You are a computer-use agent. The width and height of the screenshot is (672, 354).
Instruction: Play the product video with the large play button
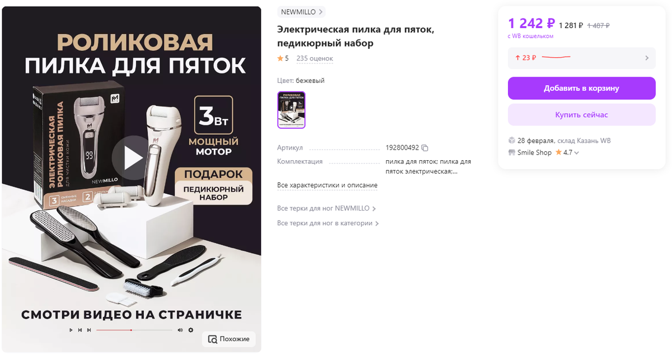(x=133, y=158)
